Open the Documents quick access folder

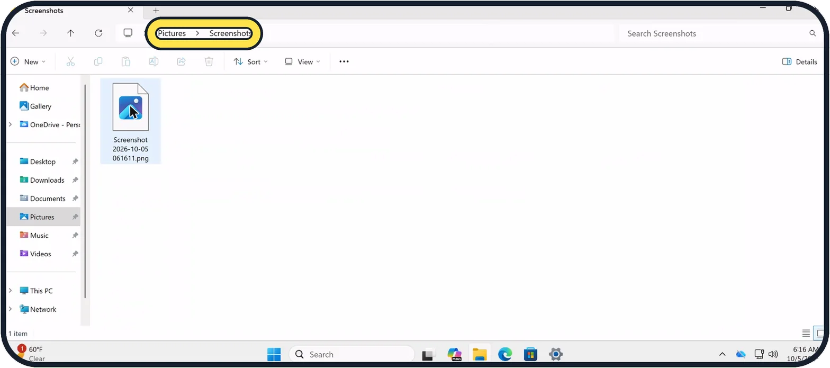[x=42, y=199]
